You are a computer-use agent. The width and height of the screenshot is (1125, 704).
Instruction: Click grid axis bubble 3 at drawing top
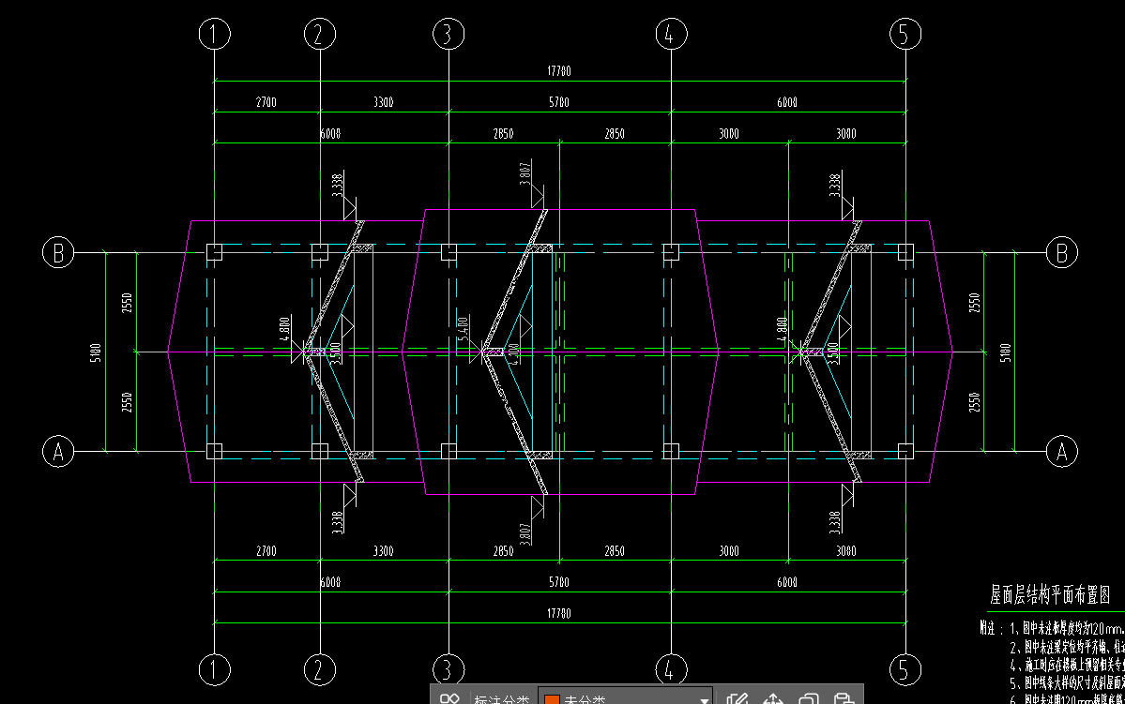(448, 34)
